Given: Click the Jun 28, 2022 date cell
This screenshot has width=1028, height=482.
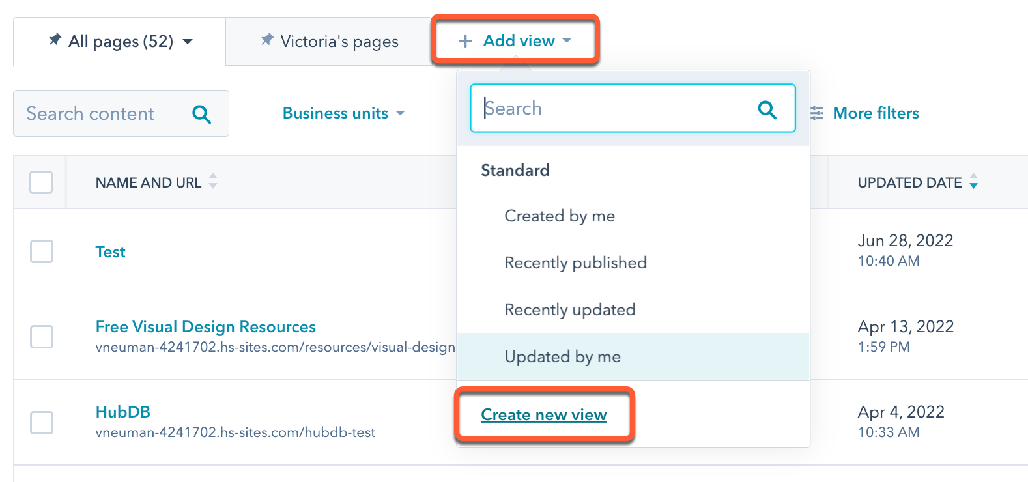Looking at the screenshot, I should (906, 250).
